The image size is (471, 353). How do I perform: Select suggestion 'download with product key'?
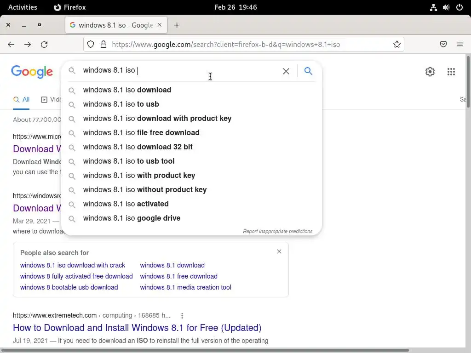click(191, 118)
